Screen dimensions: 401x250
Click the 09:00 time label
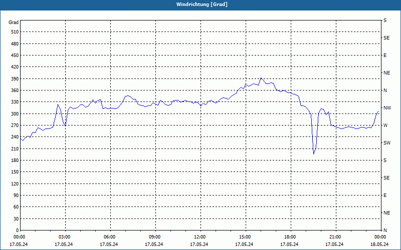[x=155, y=237]
